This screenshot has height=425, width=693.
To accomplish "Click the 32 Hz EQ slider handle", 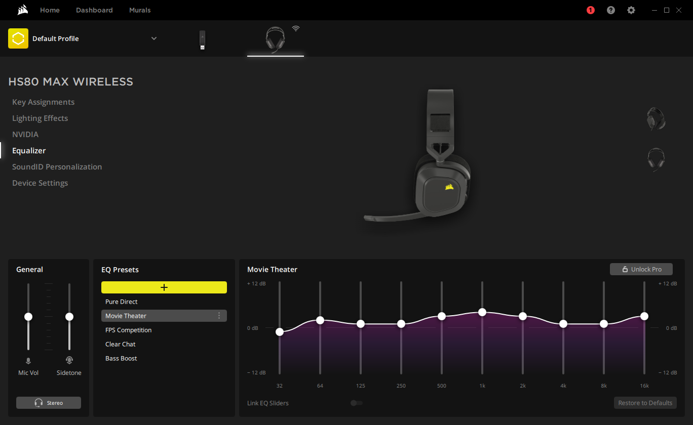I will pos(280,332).
